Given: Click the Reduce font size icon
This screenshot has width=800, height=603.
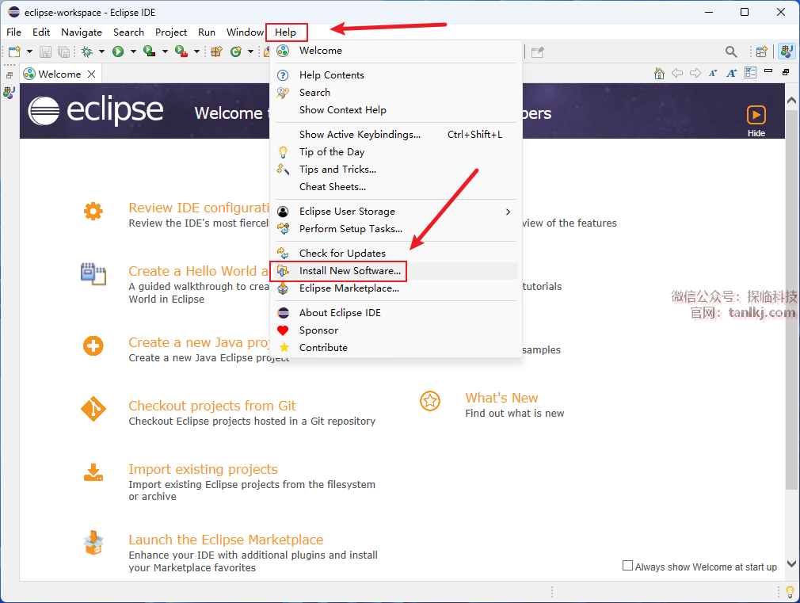Looking at the screenshot, I should click(x=713, y=73).
